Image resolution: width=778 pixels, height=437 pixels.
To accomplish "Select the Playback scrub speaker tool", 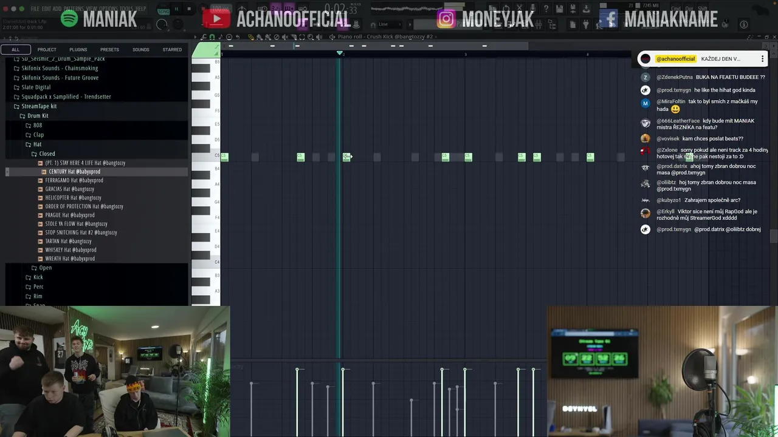I will click(319, 37).
